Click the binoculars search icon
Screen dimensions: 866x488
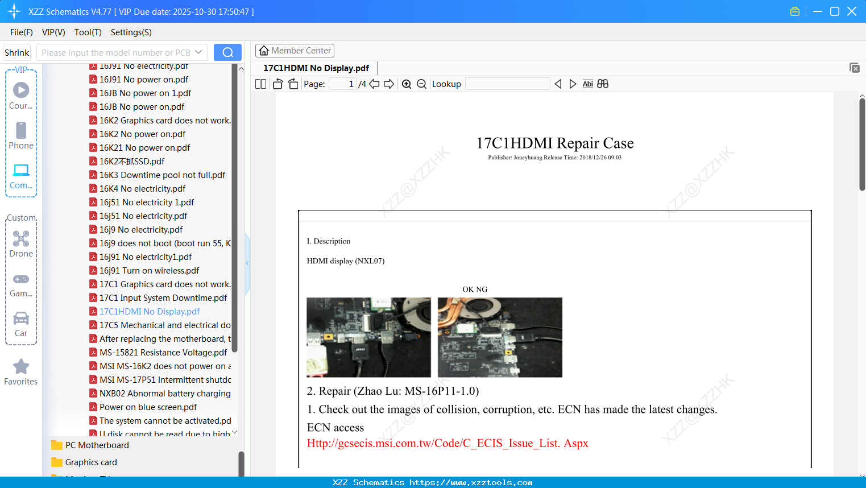(x=603, y=84)
